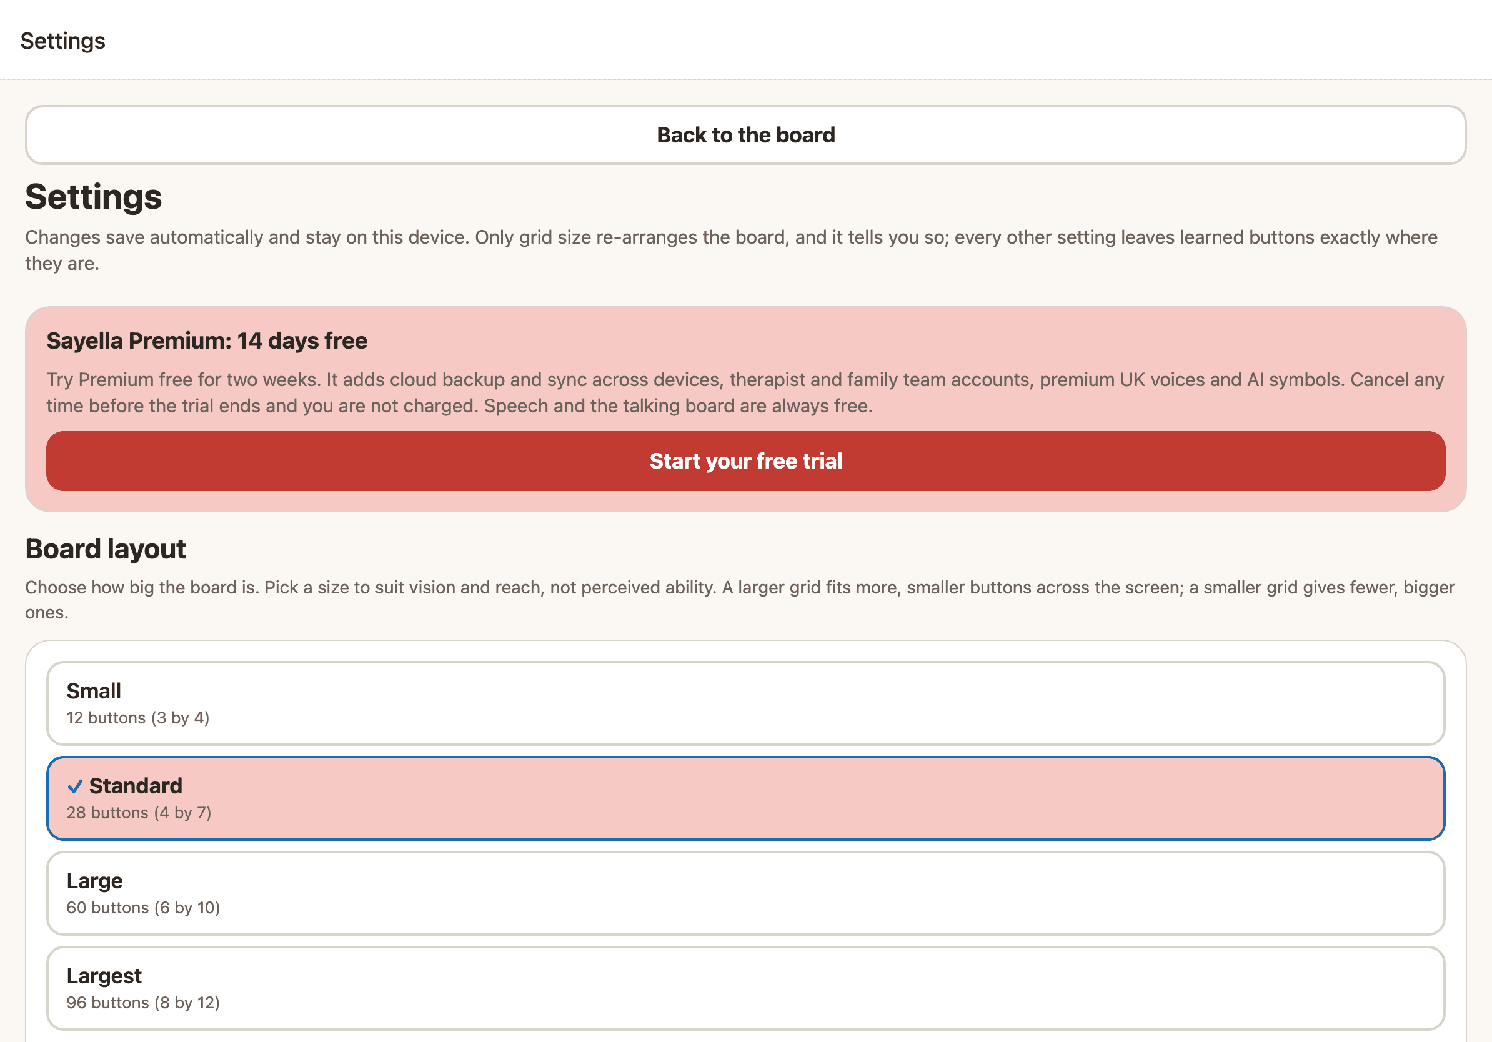The height and width of the screenshot is (1042, 1492).
Task: Pick the Largest 96 buttons grid
Action: (745, 988)
